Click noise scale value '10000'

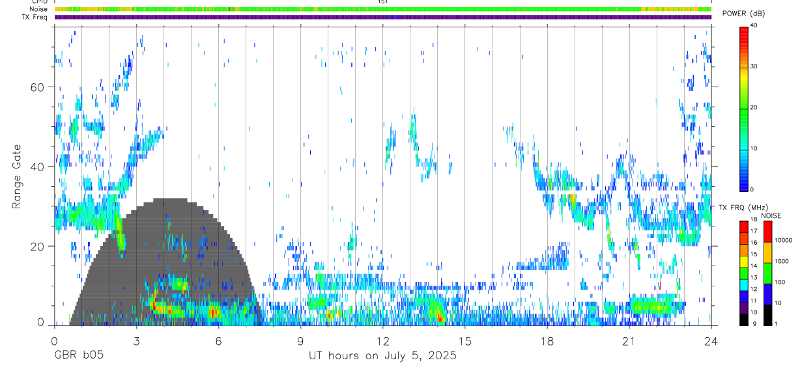tap(783, 240)
